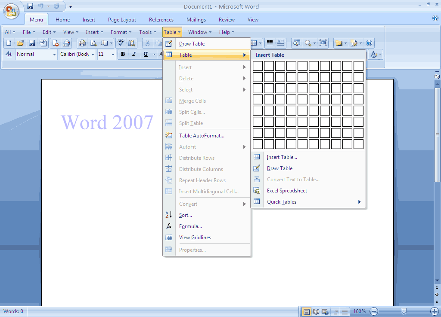Open the Normal style dropdown
Viewport: 441px width, 317px height.
[x=55, y=55]
